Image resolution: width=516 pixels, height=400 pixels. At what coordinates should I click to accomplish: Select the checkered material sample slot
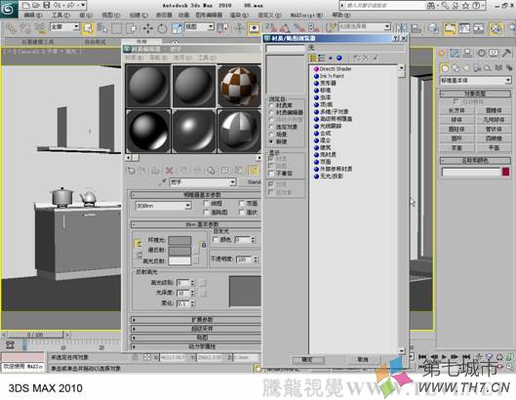click(239, 86)
